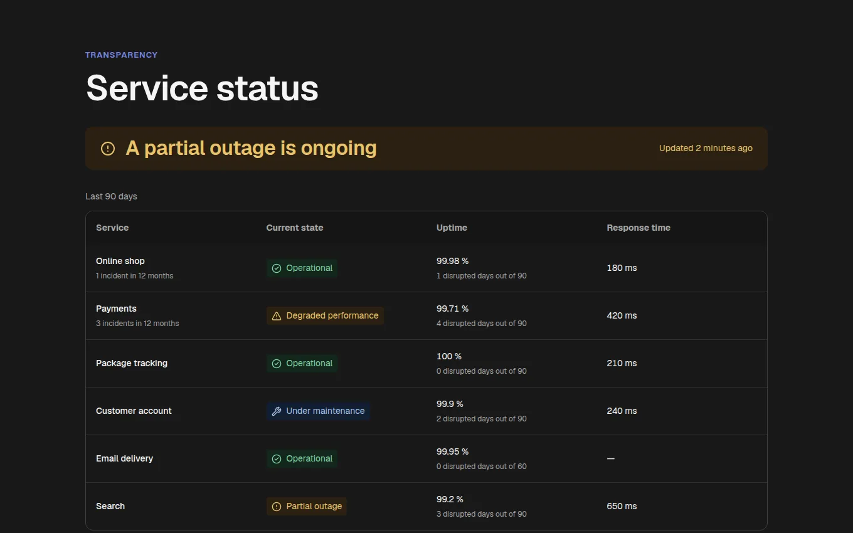This screenshot has height=533, width=853.
Task: Click the alert icon in the outage banner
Action: [x=108, y=149]
